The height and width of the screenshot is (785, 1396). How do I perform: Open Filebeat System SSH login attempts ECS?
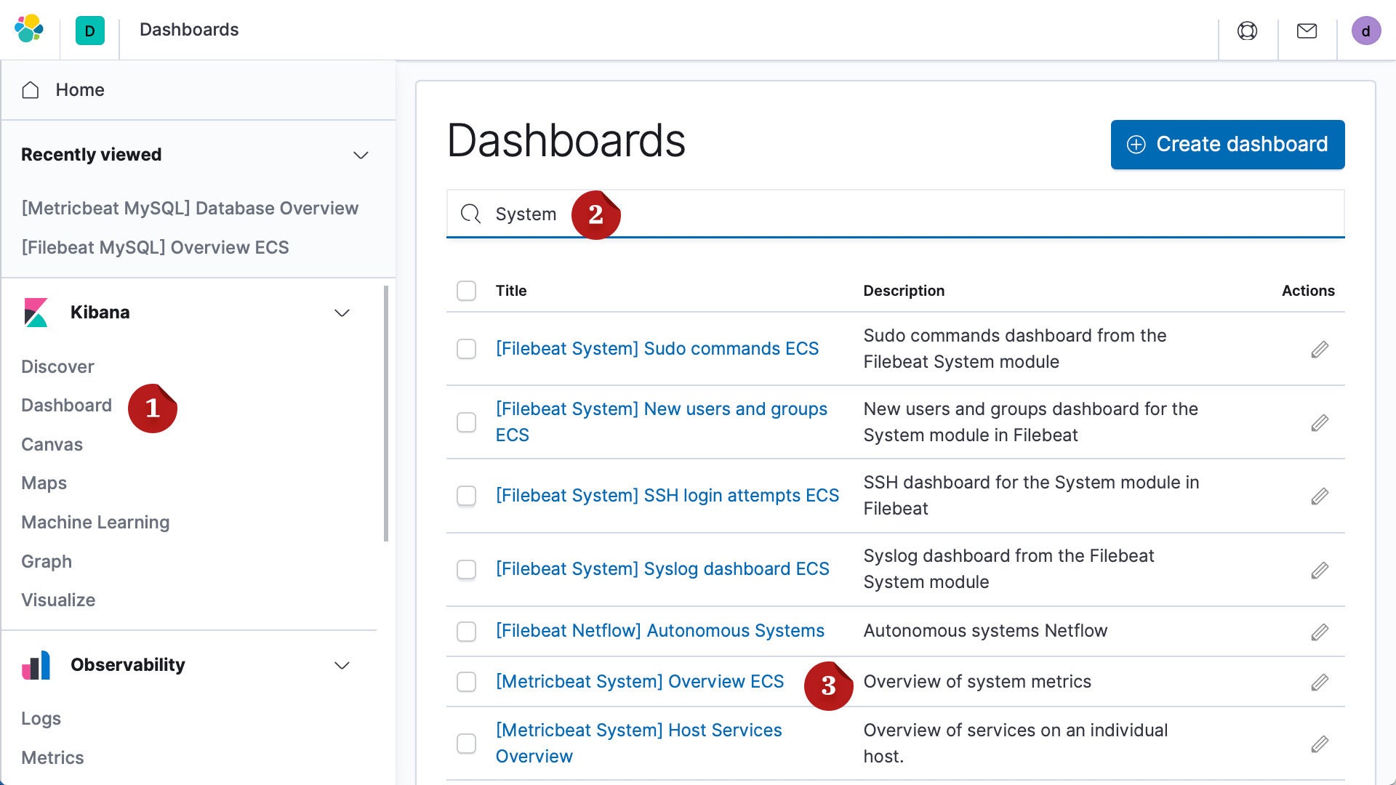[x=667, y=496]
